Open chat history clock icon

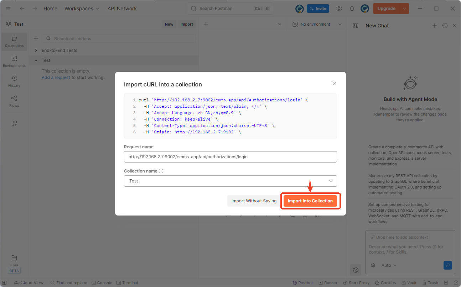pos(445,26)
